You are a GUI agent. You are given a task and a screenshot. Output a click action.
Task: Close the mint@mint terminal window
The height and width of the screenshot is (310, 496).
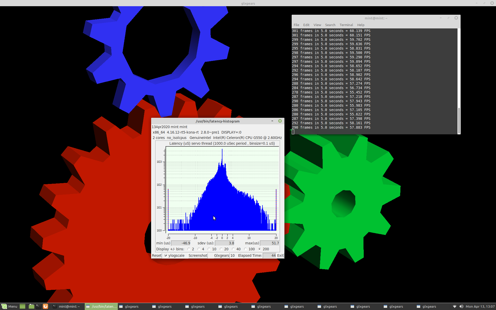tap(456, 18)
